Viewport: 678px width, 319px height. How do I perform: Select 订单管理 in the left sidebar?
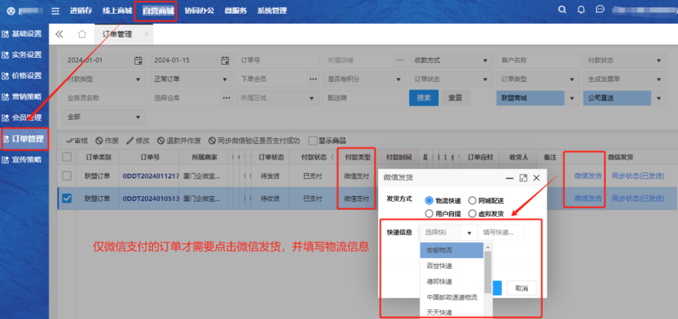pos(24,139)
